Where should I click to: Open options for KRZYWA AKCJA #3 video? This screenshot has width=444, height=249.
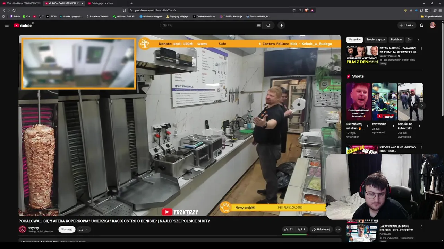pyautogui.click(x=421, y=148)
